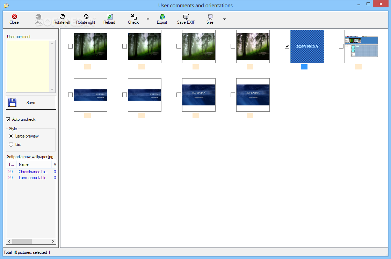Select the List style option
This screenshot has width=391, height=259.
click(11, 145)
